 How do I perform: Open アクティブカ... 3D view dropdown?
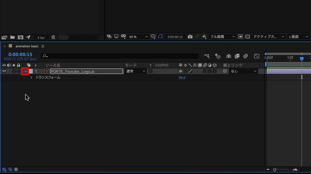pos(268,37)
